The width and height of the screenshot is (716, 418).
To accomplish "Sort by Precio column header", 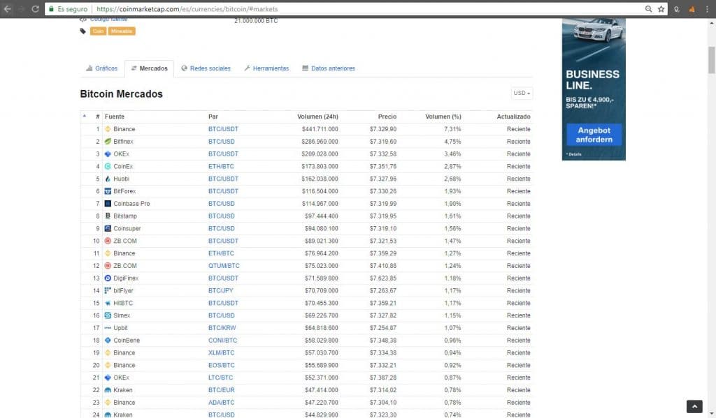I will pyautogui.click(x=387, y=117).
